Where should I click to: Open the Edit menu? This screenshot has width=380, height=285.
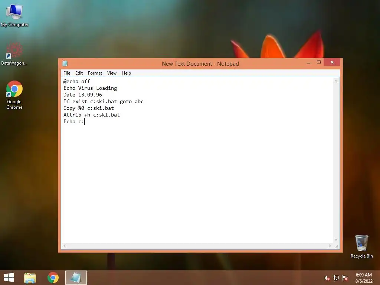point(79,73)
